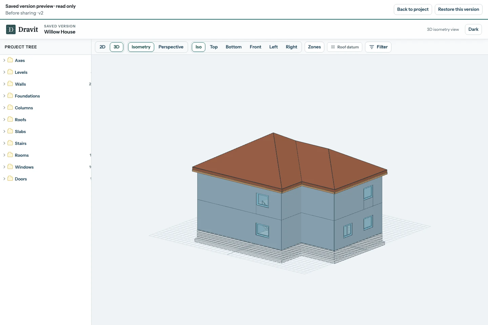
Task: Expand the Columns tree node
Action: coord(4,108)
